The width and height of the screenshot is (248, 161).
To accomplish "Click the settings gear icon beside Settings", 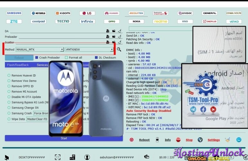I will click(x=200, y=140).
